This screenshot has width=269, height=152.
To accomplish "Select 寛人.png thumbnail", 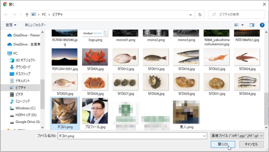I will coord(186,112).
